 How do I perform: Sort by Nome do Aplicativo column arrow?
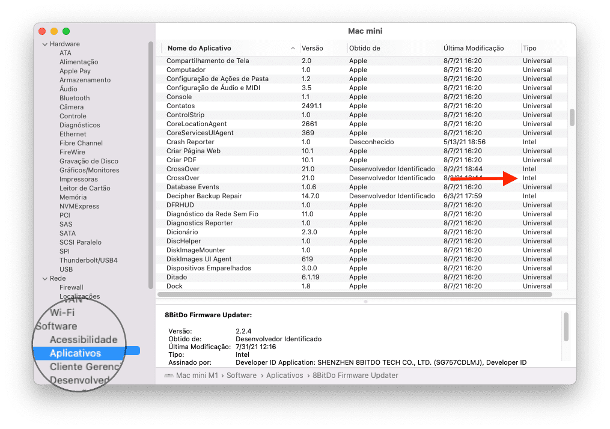click(293, 48)
